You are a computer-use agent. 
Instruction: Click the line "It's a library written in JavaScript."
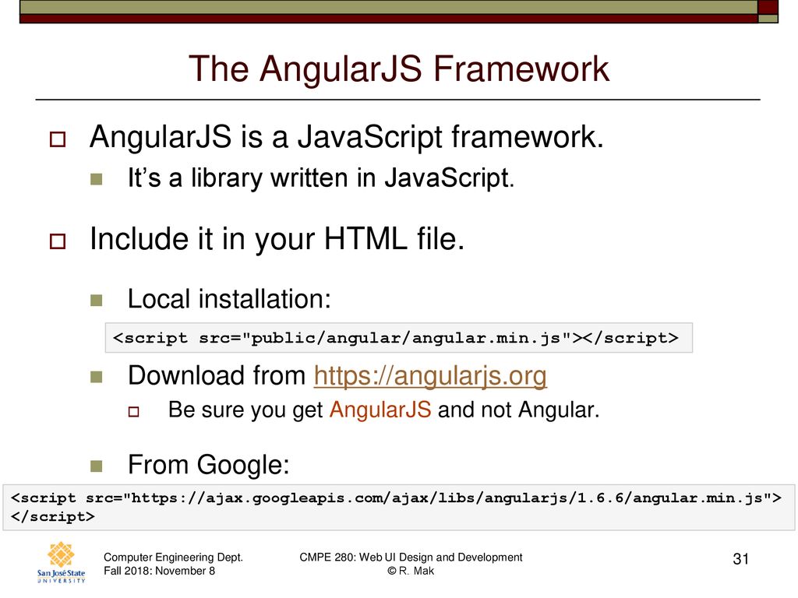click(x=321, y=178)
